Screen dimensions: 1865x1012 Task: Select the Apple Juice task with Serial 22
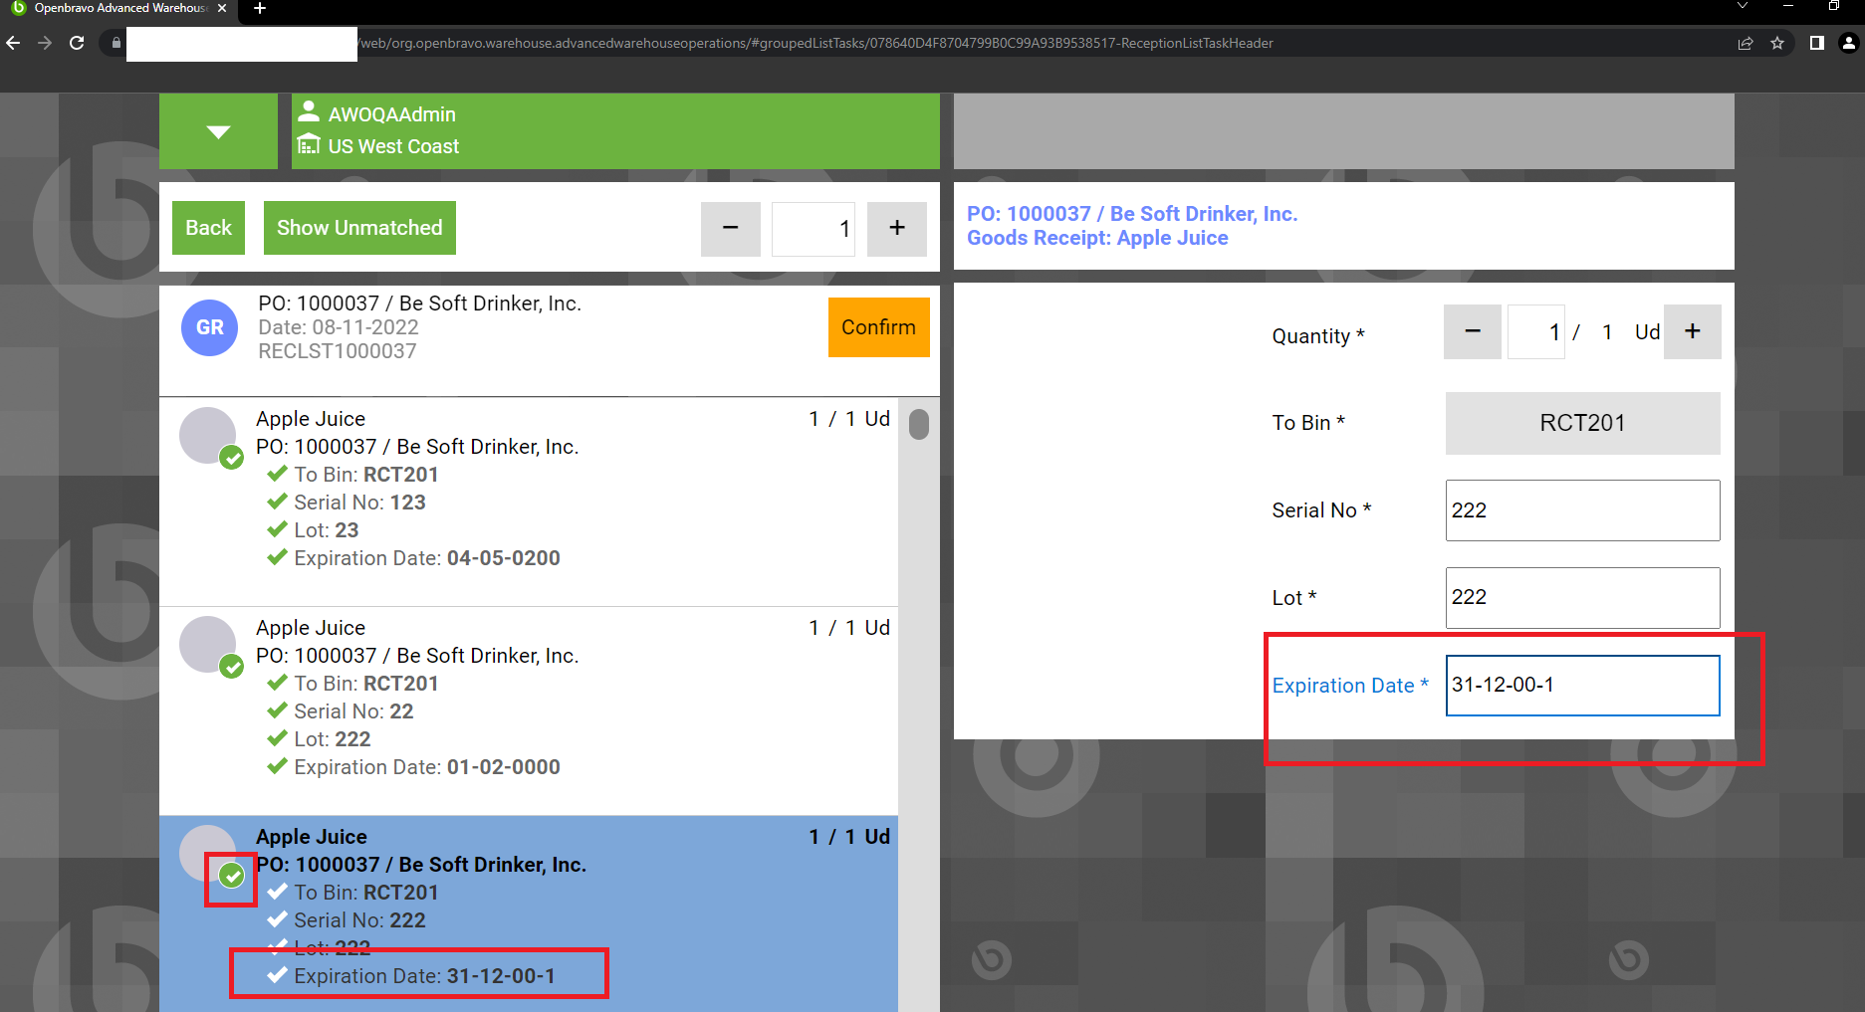pyautogui.click(x=529, y=710)
